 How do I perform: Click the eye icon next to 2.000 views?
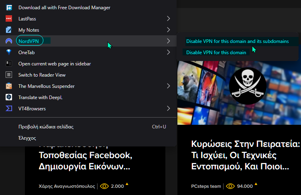point(104,186)
